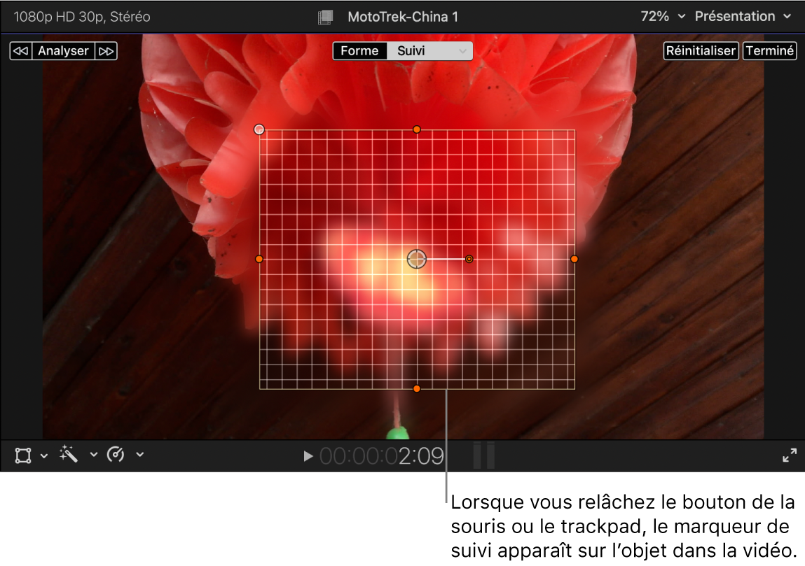The height and width of the screenshot is (566, 805).
Task: Open the enhancements menu chevron
Action: tap(93, 454)
